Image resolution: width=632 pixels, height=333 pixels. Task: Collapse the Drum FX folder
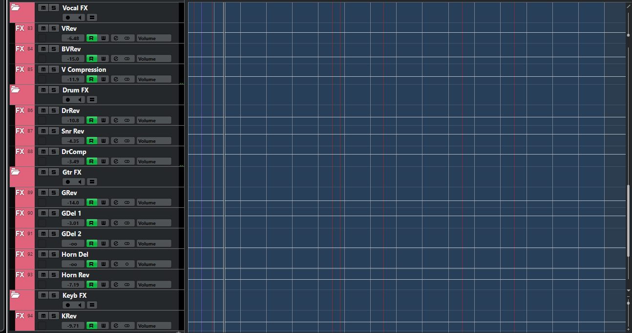click(15, 90)
